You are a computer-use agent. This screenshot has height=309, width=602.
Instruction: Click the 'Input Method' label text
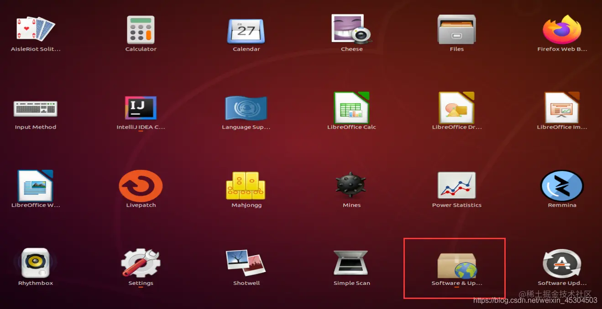[x=36, y=127]
